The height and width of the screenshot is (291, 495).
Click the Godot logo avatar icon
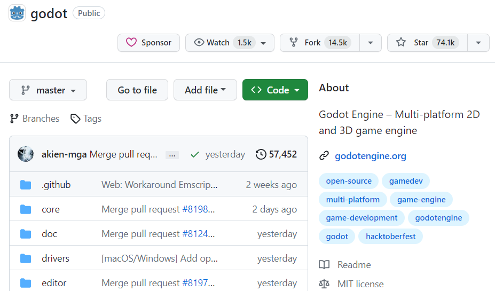(17, 13)
